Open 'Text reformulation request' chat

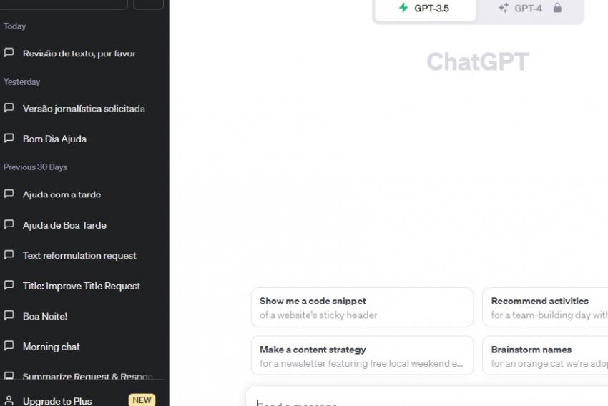coord(79,255)
